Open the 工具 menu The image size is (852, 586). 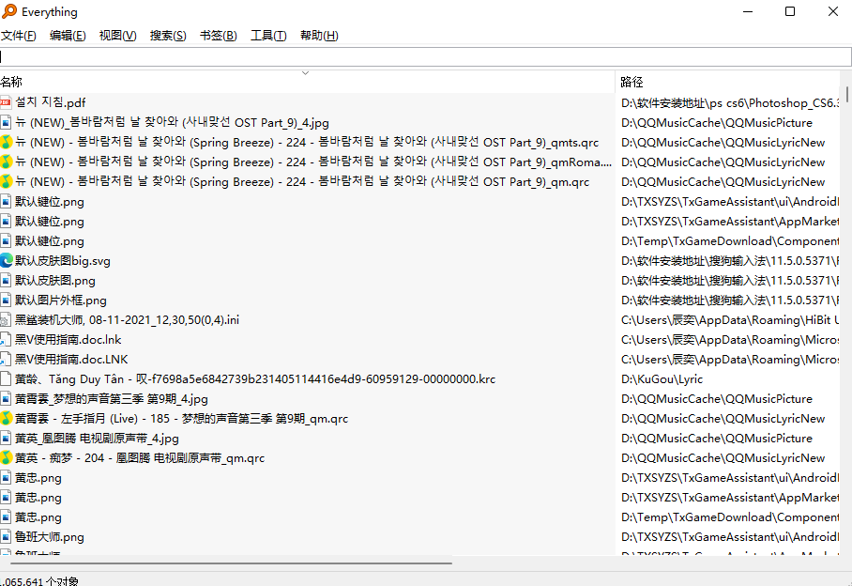coord(267,35)
